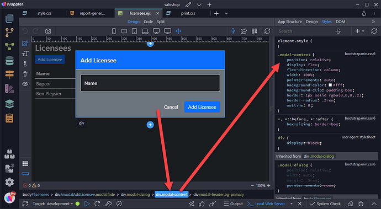Image resolution: width=381 pixels, height=209 pixels.
Task: Toggle the grid display icon
Action: click(25, 164)
